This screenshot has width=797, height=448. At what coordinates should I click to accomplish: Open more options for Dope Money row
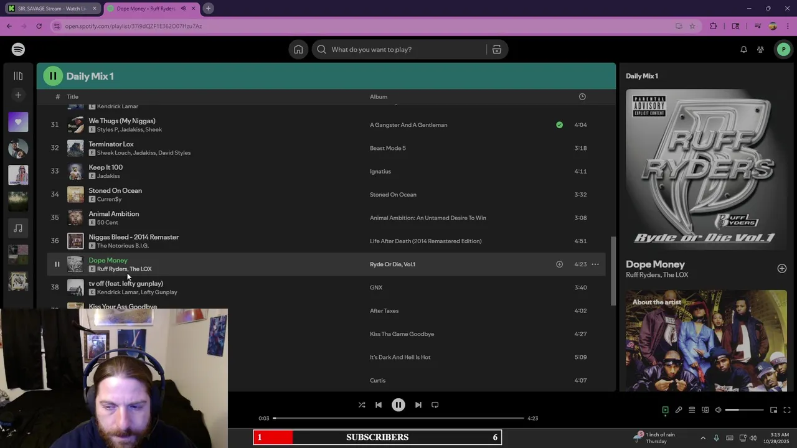pos(595,264)
